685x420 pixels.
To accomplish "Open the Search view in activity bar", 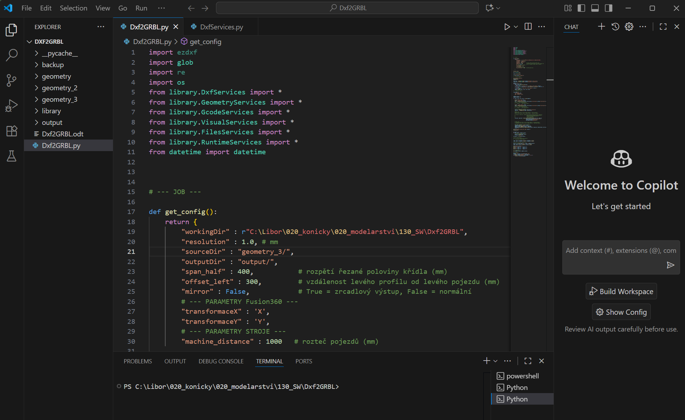I will tap(12, 55).
